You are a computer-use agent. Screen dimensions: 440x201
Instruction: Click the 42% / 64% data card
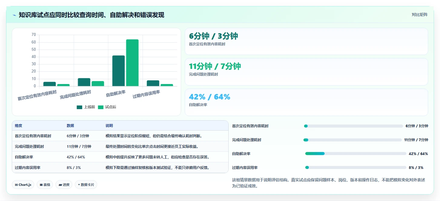306,102
